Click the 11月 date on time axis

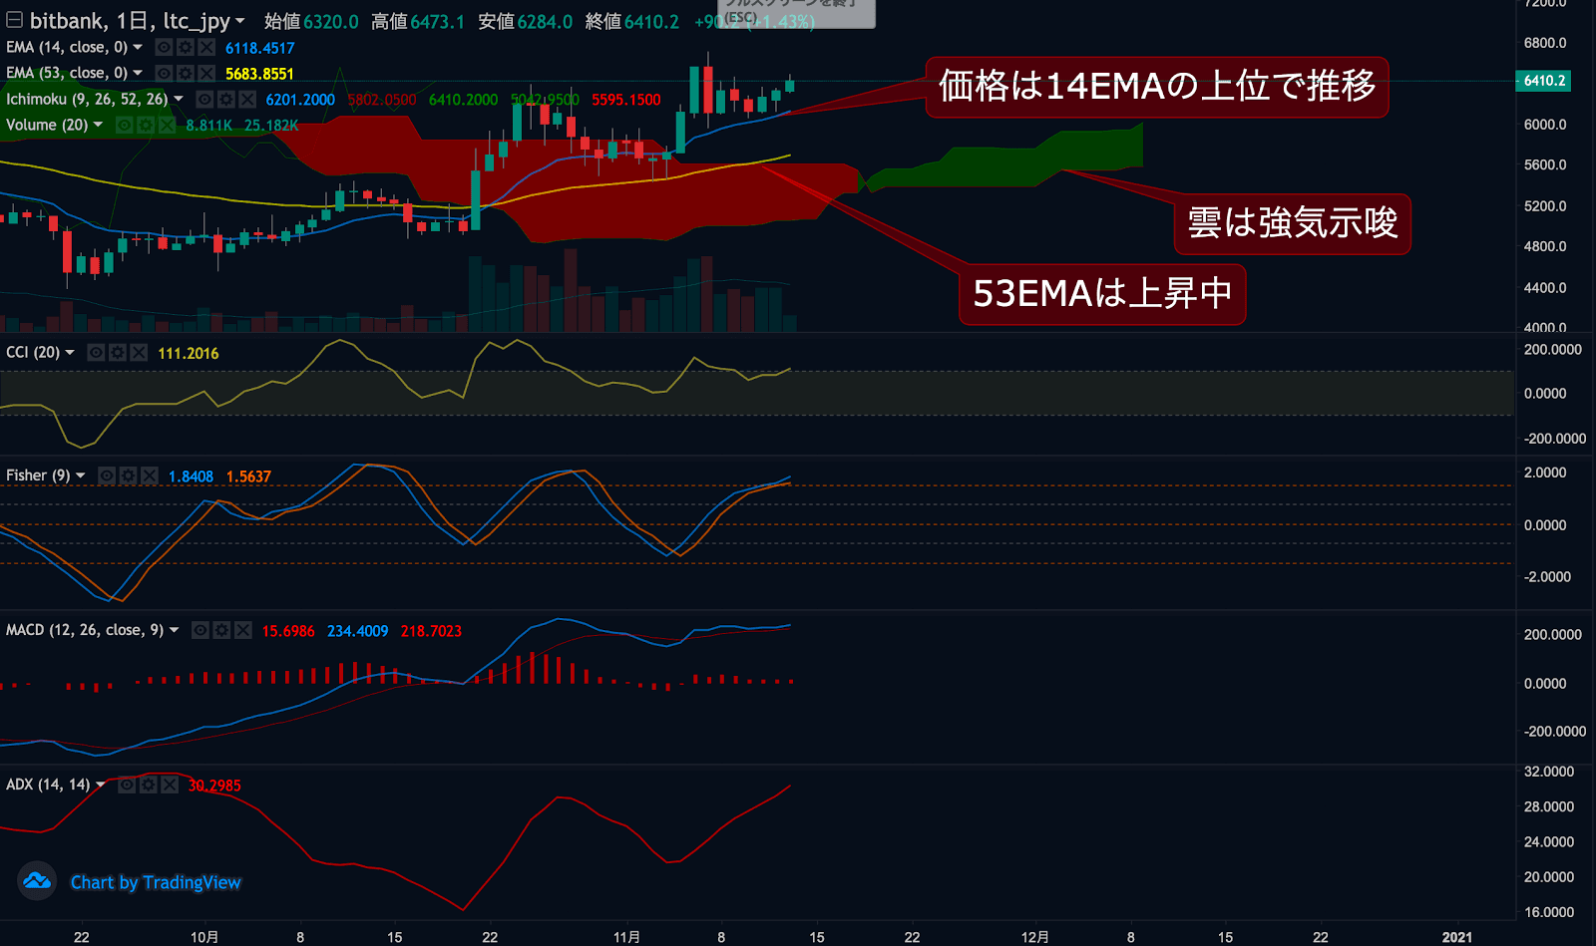(x=626, y=937)
